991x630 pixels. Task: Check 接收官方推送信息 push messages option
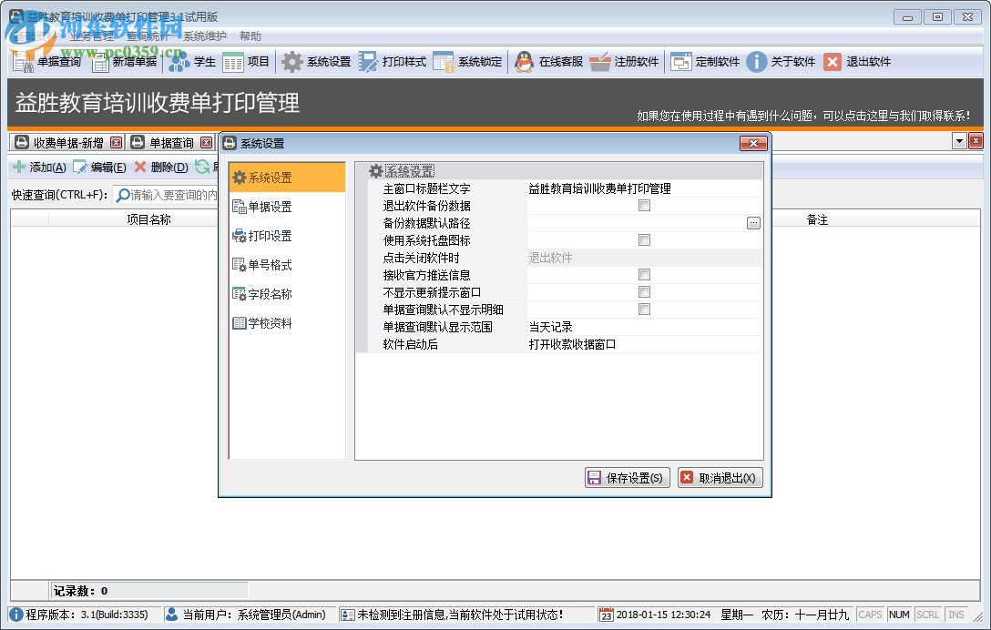click(x=645, y=275)
